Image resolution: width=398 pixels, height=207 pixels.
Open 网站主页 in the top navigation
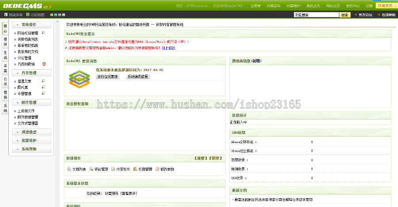333,6
